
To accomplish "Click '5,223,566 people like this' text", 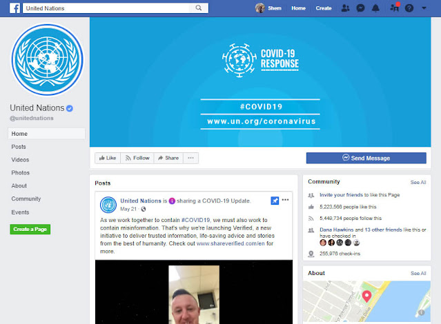I will 348,207.
